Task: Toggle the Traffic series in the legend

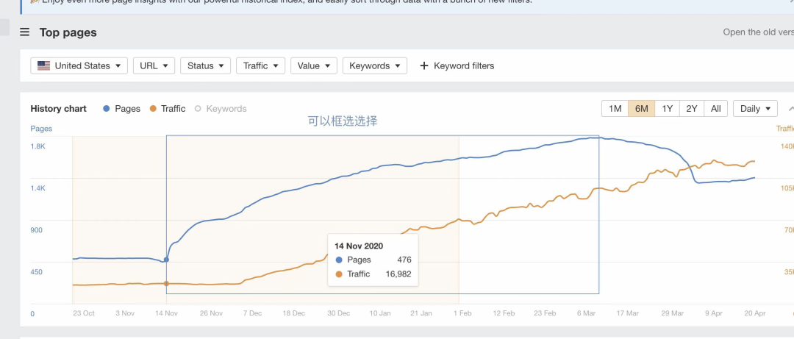Action: tap(168, 108)
